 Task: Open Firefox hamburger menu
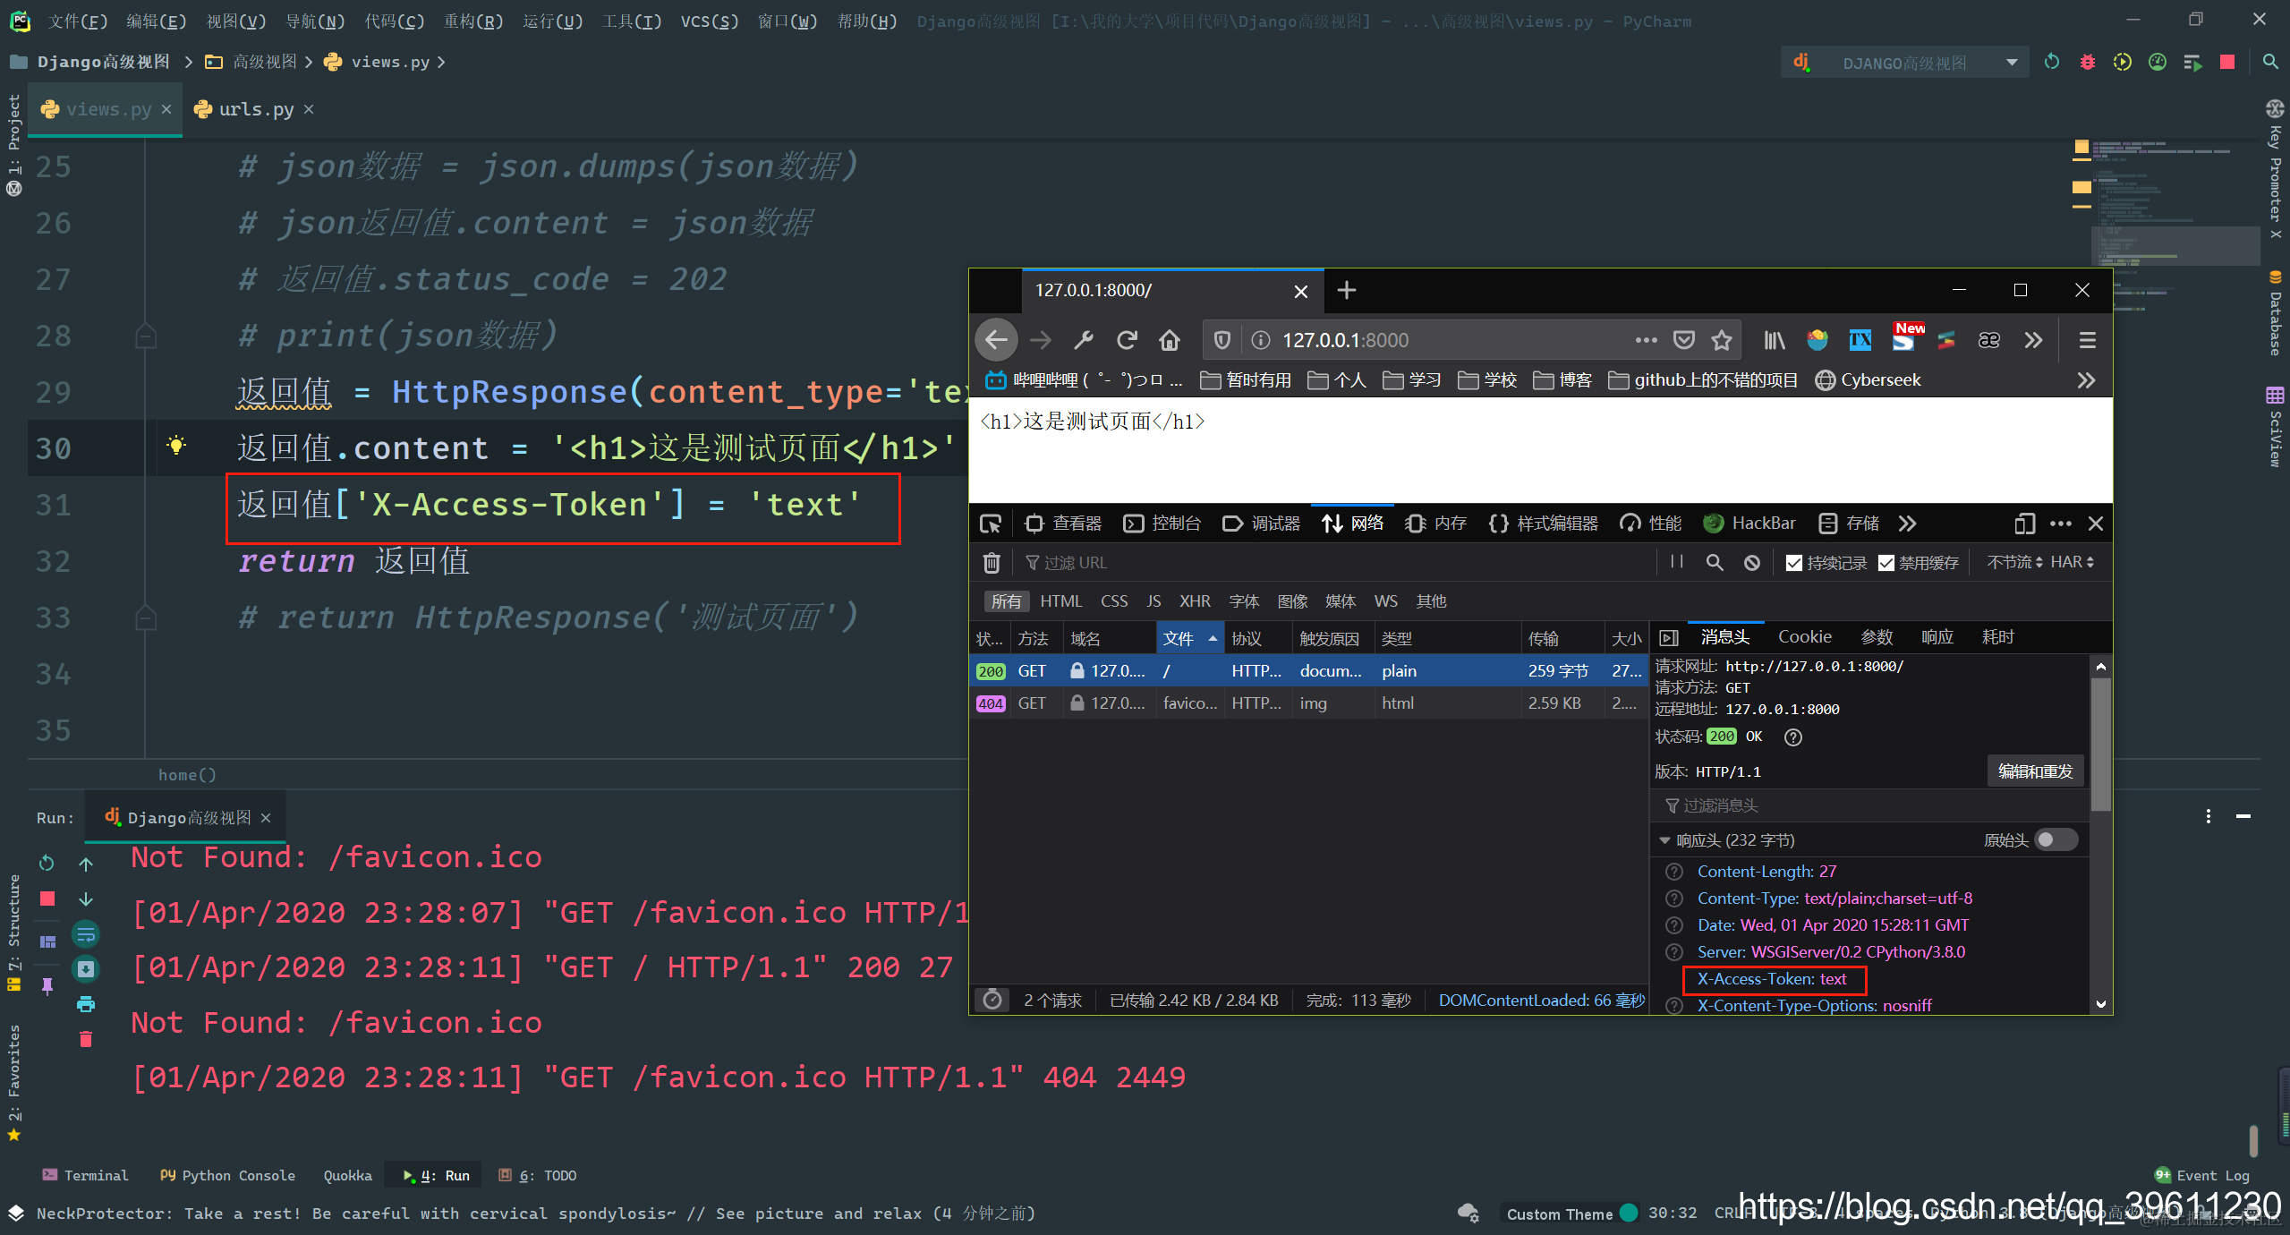click(2088, 340)
